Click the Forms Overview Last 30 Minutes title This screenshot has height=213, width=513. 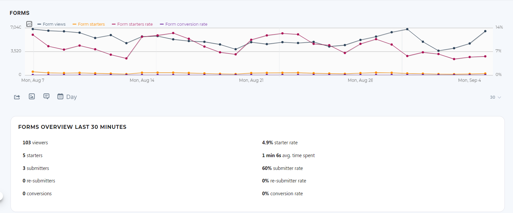pyautogui.click(x=72, y=127)
